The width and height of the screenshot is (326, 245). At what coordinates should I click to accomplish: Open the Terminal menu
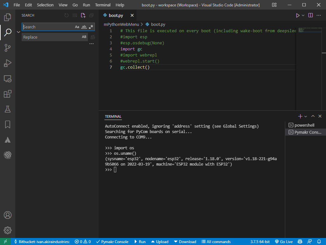click(x=103, y=5)
